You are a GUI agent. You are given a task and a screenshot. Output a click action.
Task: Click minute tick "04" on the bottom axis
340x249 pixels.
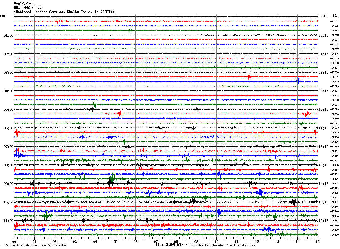click(x=95, y=241)
